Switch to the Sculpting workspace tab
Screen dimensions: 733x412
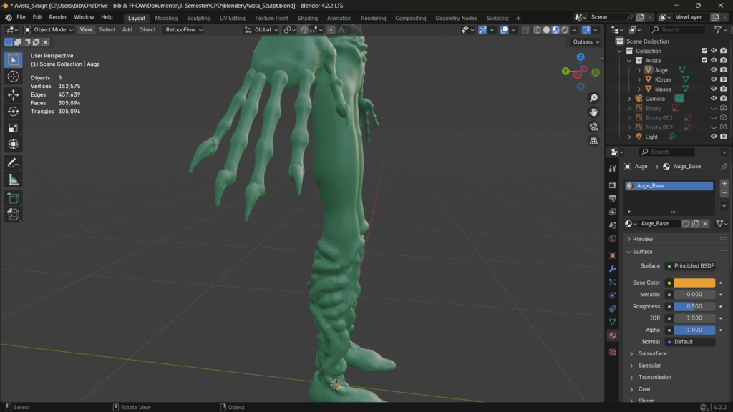click(x=198, y=18)
